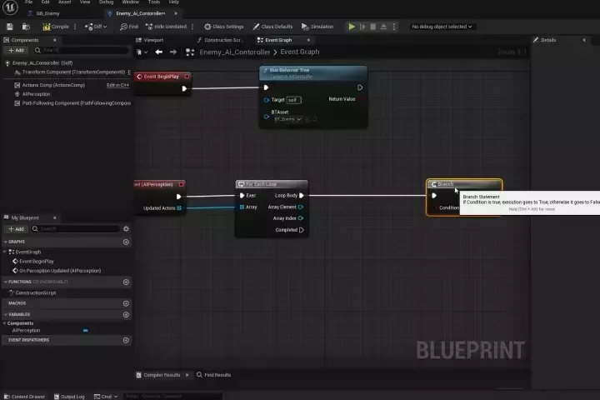Click the Unreal Engine logo icon
Screen dimensions: 600x400
pos(10,7)
